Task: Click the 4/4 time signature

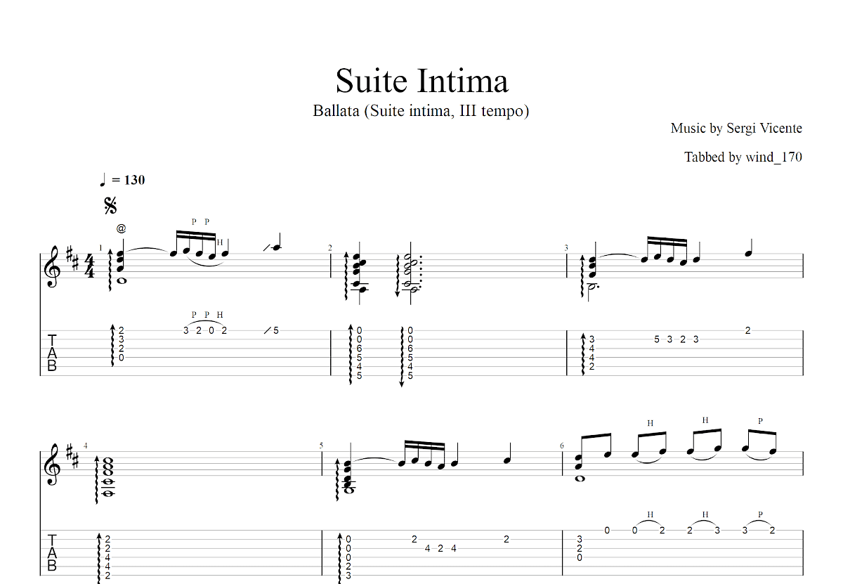Action: pyautogui.click(x=89, y=267)
